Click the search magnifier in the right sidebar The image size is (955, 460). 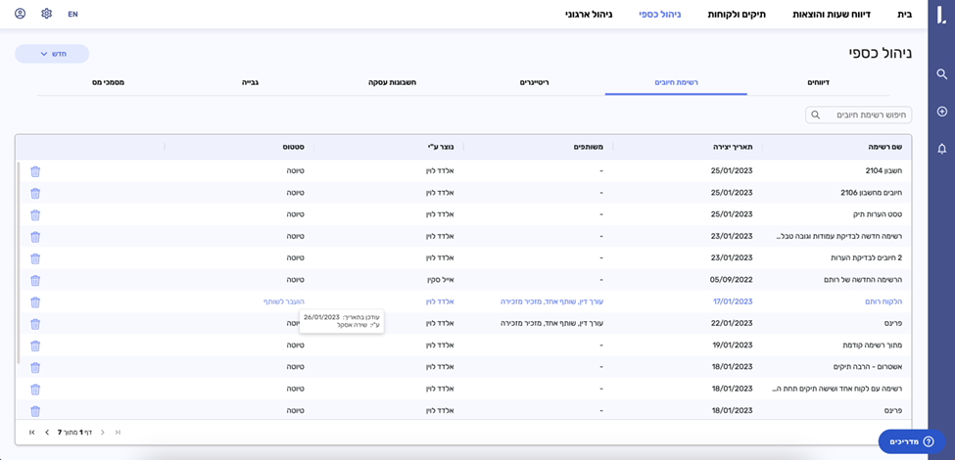click(x=941, y=74)
